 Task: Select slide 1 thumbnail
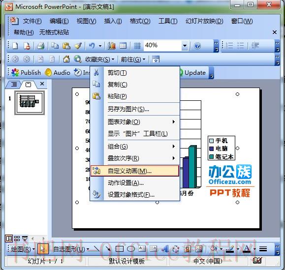click(x=30, y=103)
